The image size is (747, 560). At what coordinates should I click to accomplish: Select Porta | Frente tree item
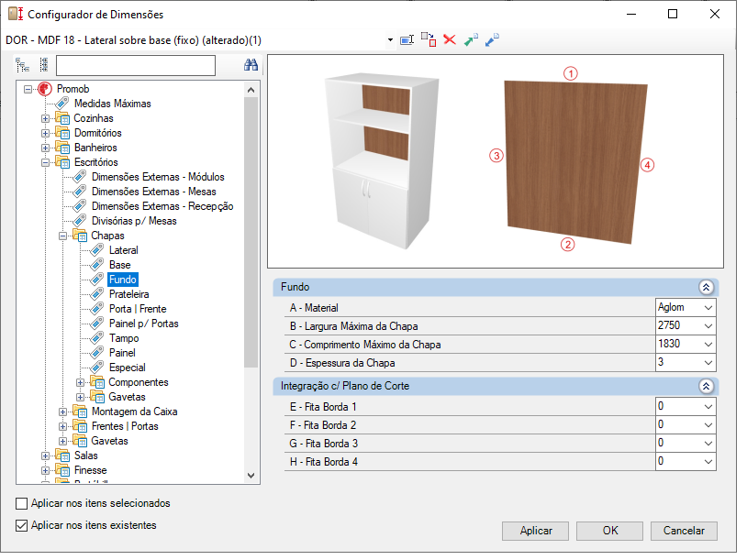[x=138, y=309]
